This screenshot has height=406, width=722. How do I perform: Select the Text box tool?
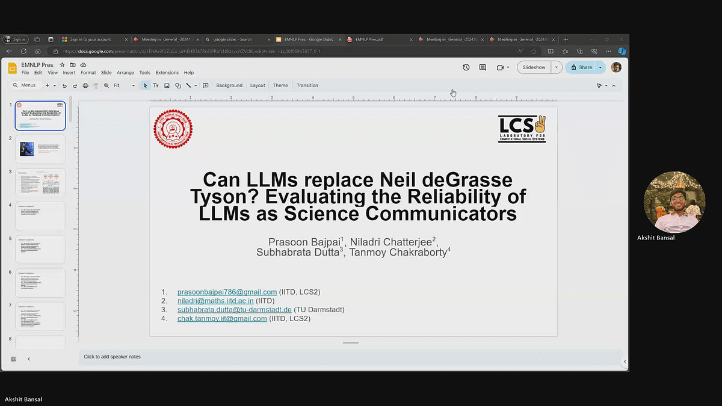coord(156,85)
